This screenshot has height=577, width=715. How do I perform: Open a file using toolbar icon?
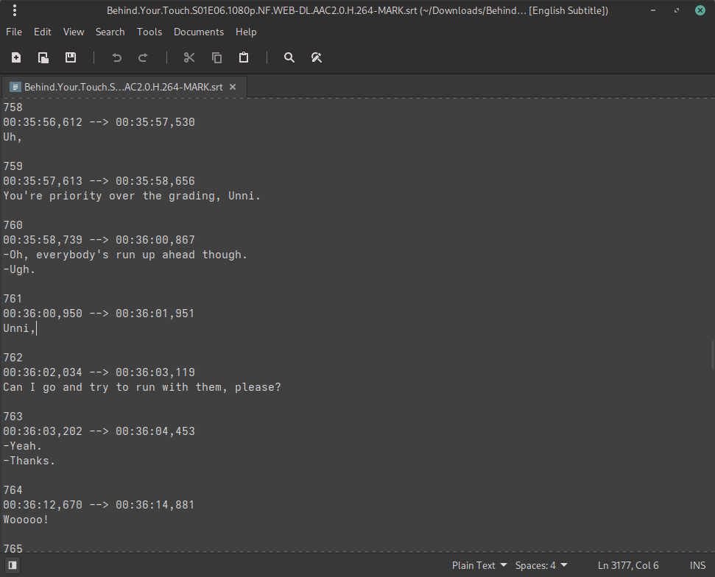click(43, 57)
